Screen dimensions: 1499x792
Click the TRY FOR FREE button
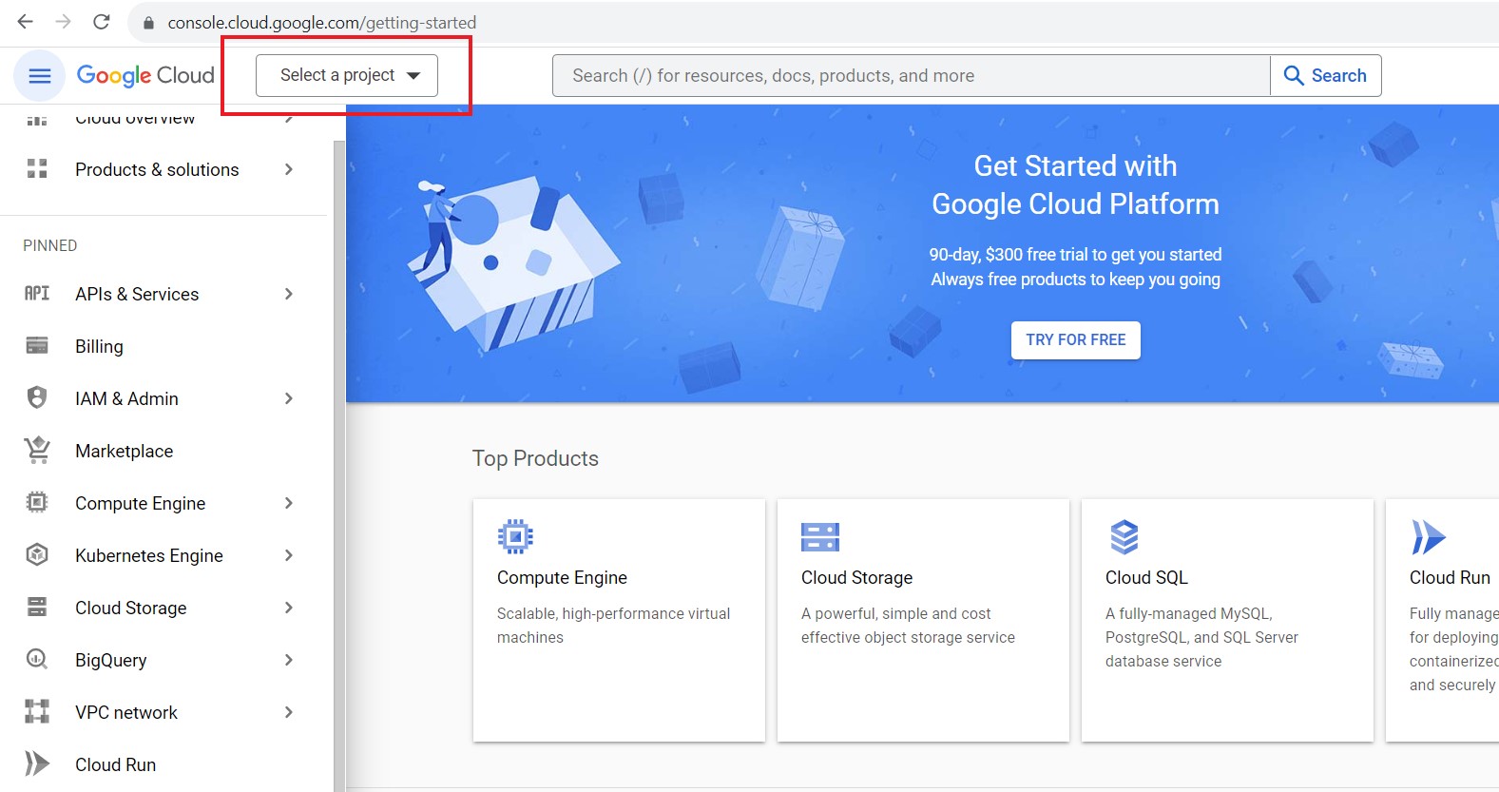pos(1076,340)
